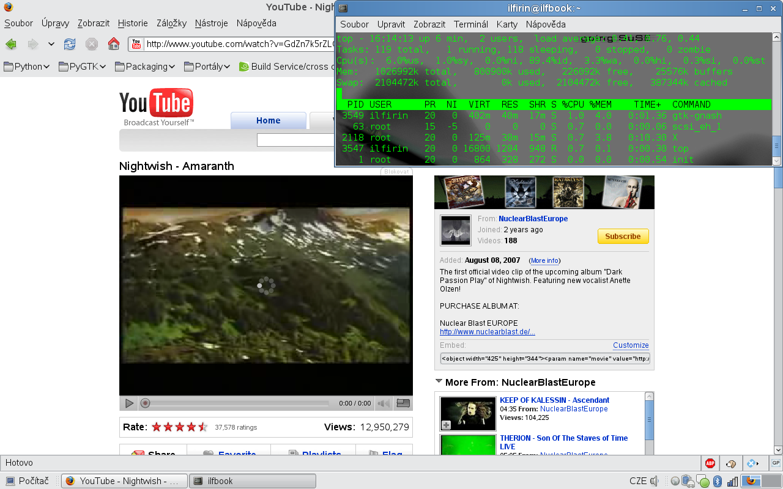Open the terminal's Upravit menu
Viewport: 783px width, 489px height.
(391, 24)
